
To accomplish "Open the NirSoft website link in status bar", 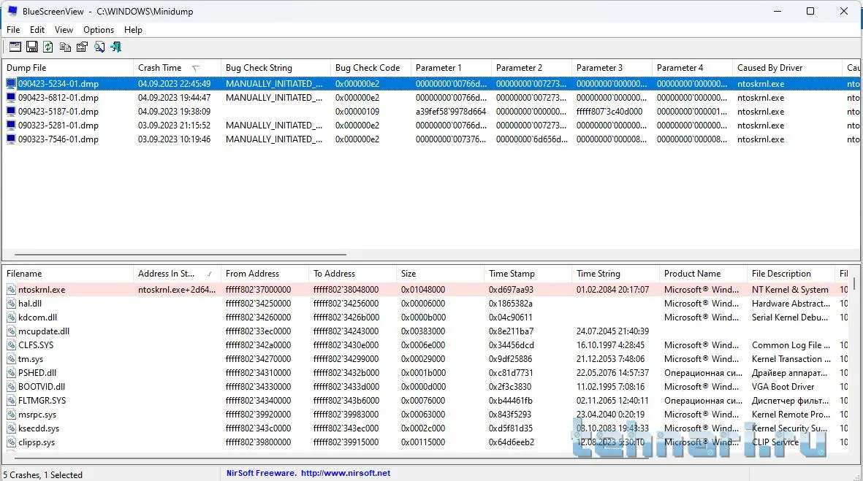I will [x=346, y=473].
